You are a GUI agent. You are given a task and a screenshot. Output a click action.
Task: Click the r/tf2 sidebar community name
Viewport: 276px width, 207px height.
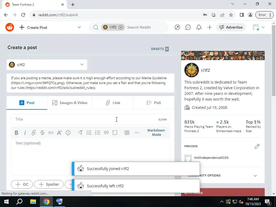point(205,70)
